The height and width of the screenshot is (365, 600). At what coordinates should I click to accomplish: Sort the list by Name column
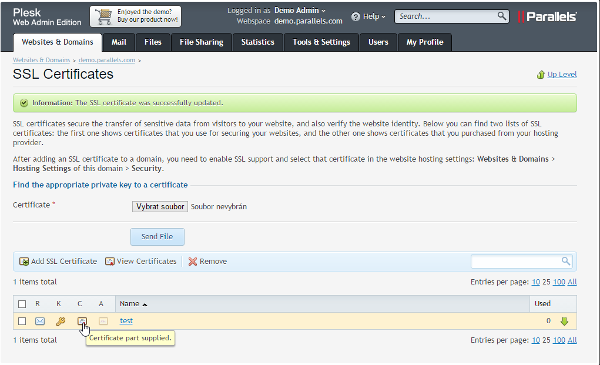click(130, 304)
